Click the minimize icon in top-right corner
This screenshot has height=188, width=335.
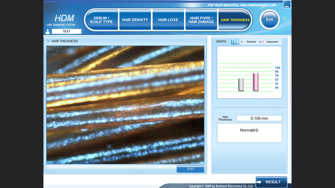coord(287,4)
